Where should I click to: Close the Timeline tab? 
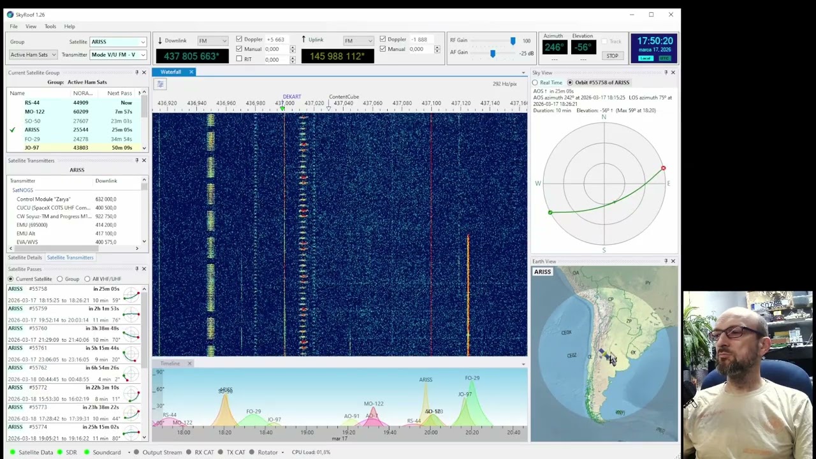(x=189, y=363)
